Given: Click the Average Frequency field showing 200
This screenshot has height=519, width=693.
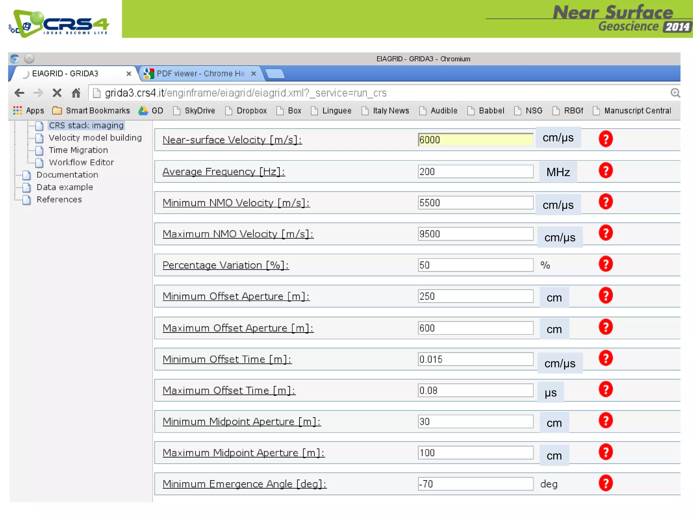Looking at the screenshot, I should click(475, 171).
